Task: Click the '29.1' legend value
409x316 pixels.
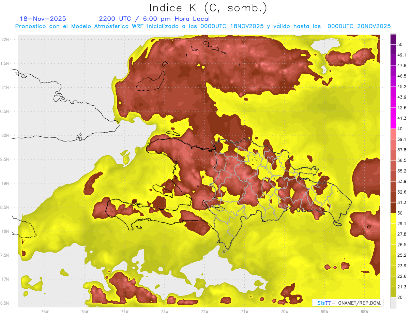Action: point(402,224)
